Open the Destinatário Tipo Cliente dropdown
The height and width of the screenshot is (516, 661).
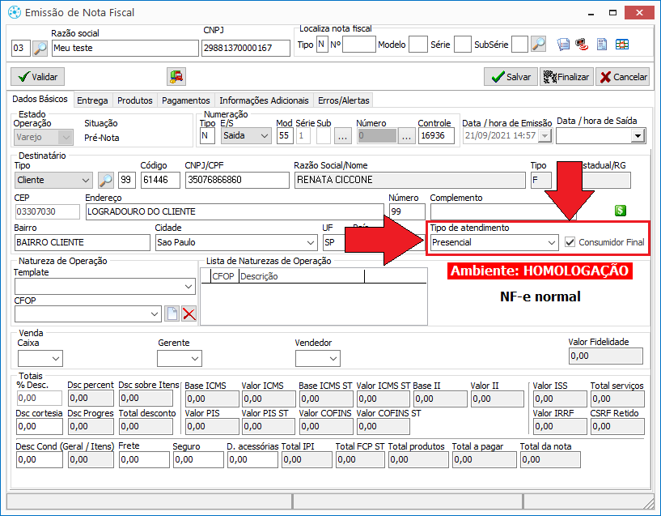[86, 180]
